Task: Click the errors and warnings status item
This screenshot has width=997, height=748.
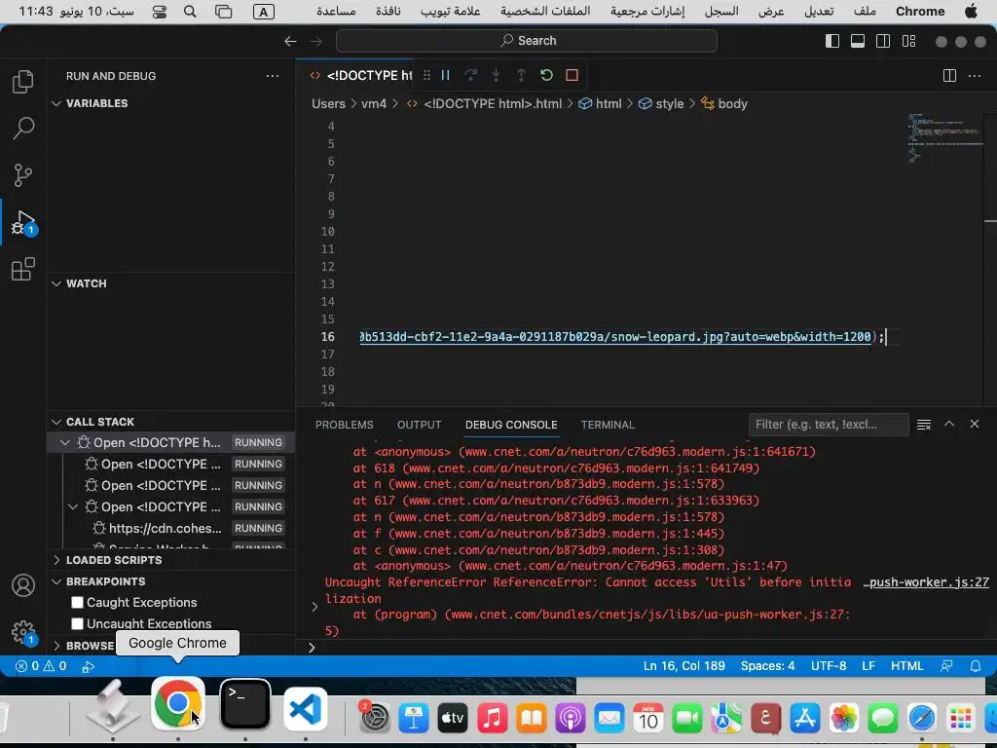Action: (x=41, y=666)
